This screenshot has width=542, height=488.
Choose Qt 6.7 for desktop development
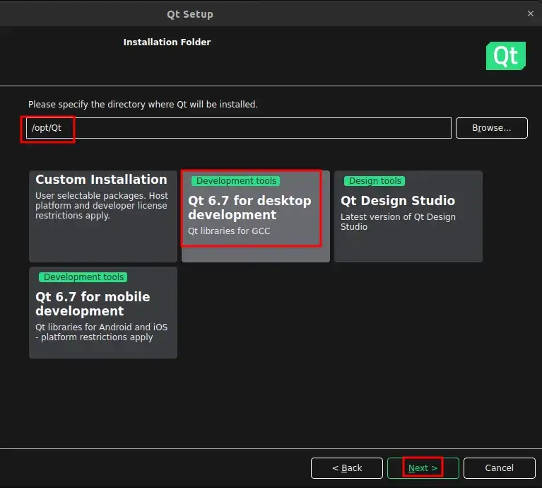(x=256, y=216)
